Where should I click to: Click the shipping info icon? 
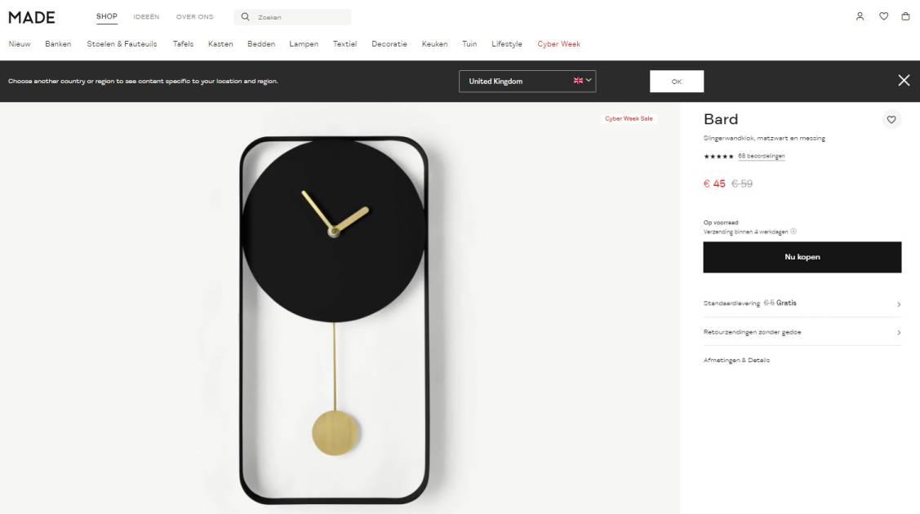793,232
